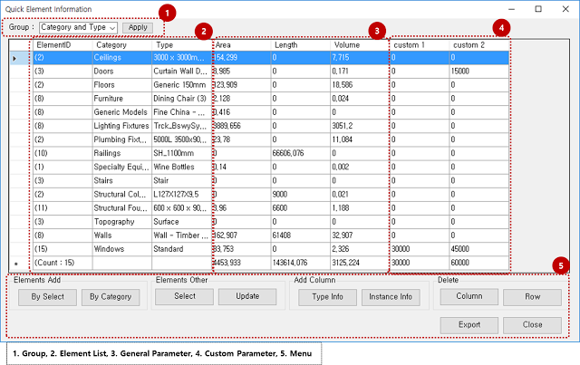
Task: Click the L127X127X9.5 type cell
Action: coord(181,195)
